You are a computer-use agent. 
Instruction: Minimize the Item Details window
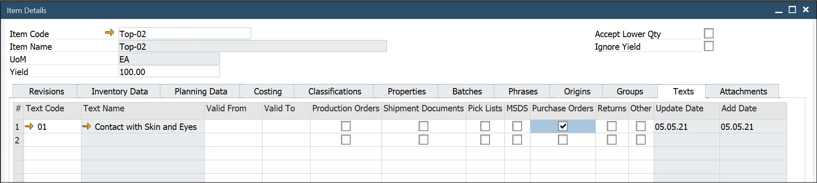(779, 11)
